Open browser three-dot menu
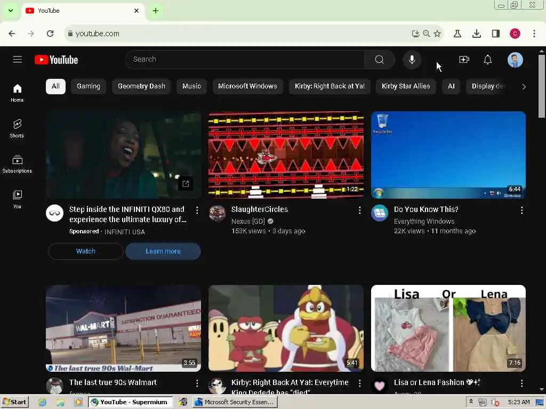This screenshot has width=546, height=409. click(x=534, y=34)
